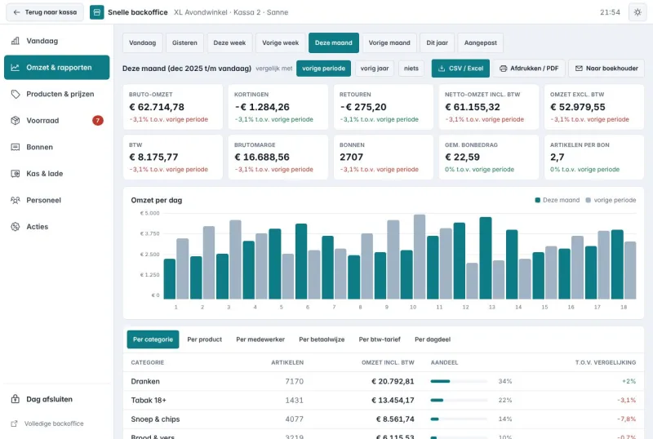Click the Bonnen receipt icon

pyautogui.click(x=15, y=147)
